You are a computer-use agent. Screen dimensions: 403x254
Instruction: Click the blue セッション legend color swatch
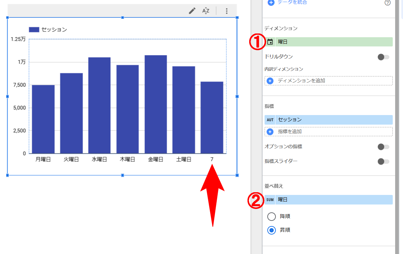click(34, 30)
